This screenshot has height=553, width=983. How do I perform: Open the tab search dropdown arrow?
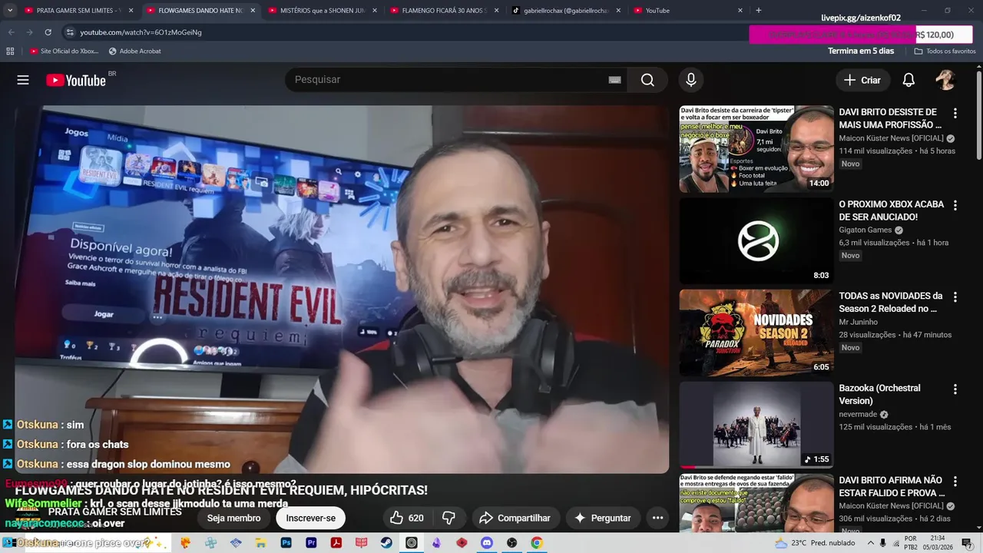pyautogui.click(x=10, y=11)
